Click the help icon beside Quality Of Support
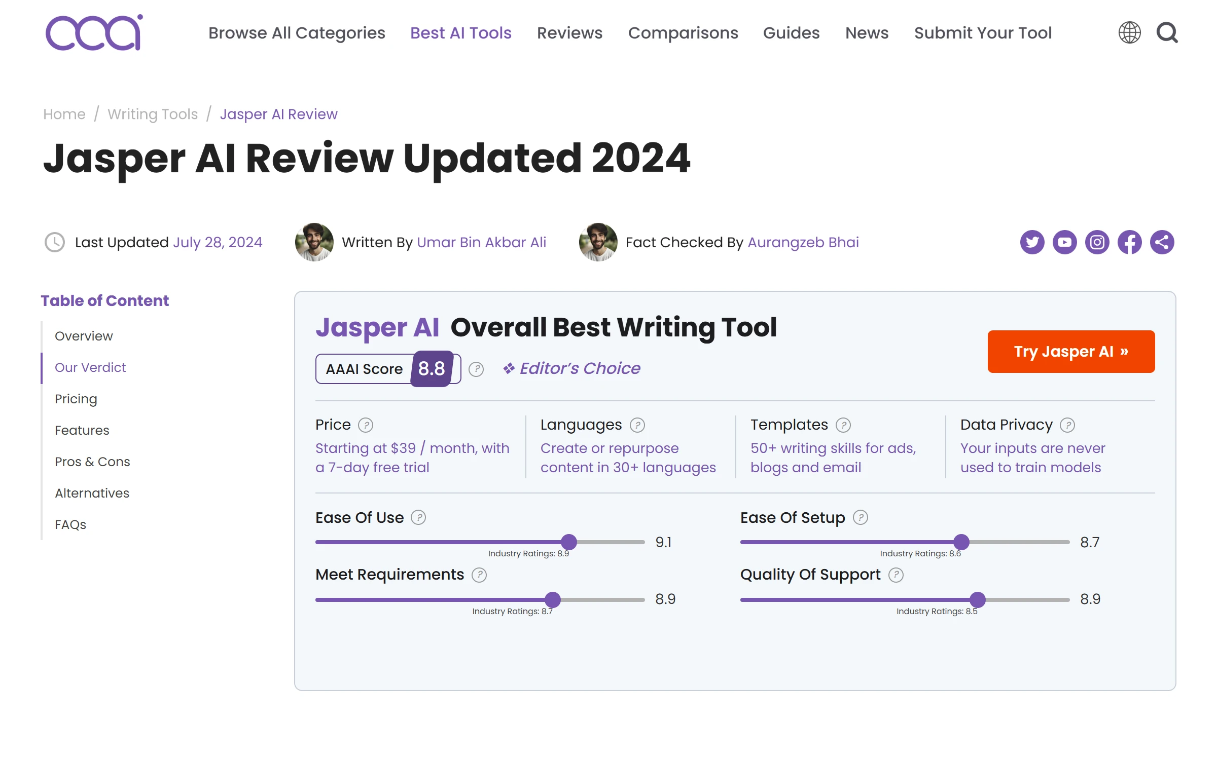Viewport: 1217px width, 760px height. [896, 575]
